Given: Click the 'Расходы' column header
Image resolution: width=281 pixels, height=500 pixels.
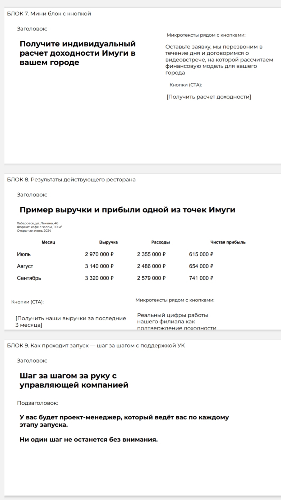Looking at the screenshot, I should pyautogui.click(x=160, y=242).
